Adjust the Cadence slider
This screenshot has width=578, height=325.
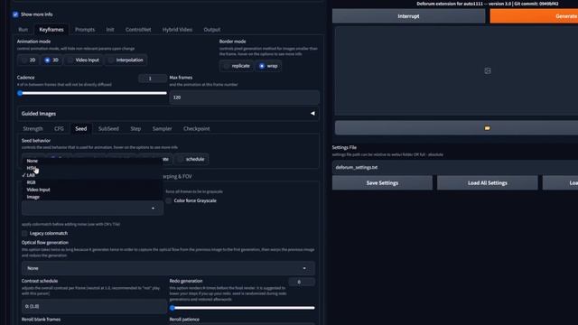point(92,93)
